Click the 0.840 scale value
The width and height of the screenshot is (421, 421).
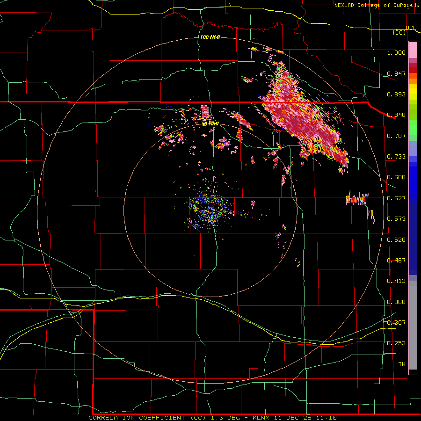pyautogui.click(x=396, y=115)
